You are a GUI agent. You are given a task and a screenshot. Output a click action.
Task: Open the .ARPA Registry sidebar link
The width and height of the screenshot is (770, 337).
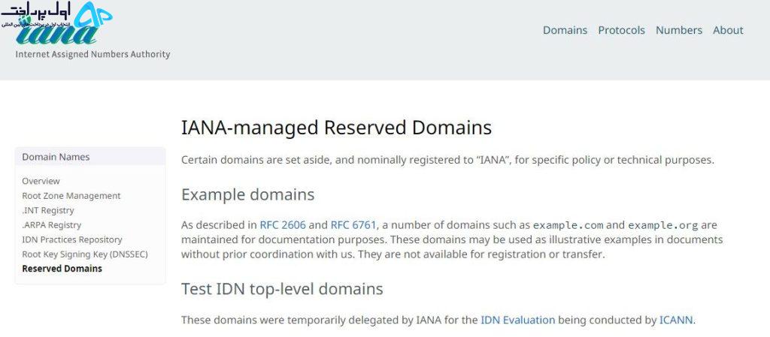[x=52, y=225]
